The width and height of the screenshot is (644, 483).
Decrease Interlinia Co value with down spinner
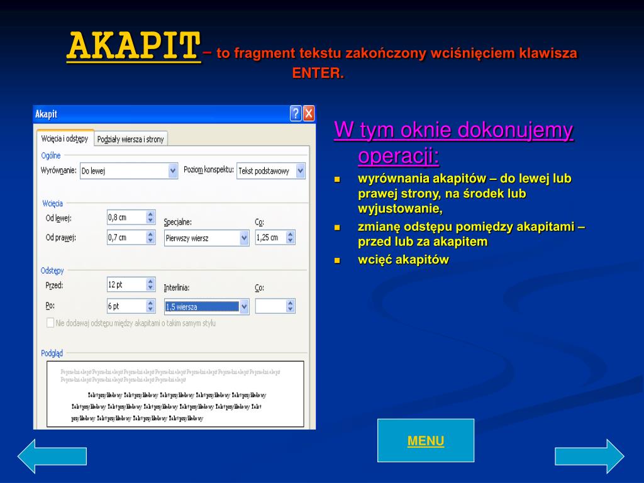coord(291,309)
